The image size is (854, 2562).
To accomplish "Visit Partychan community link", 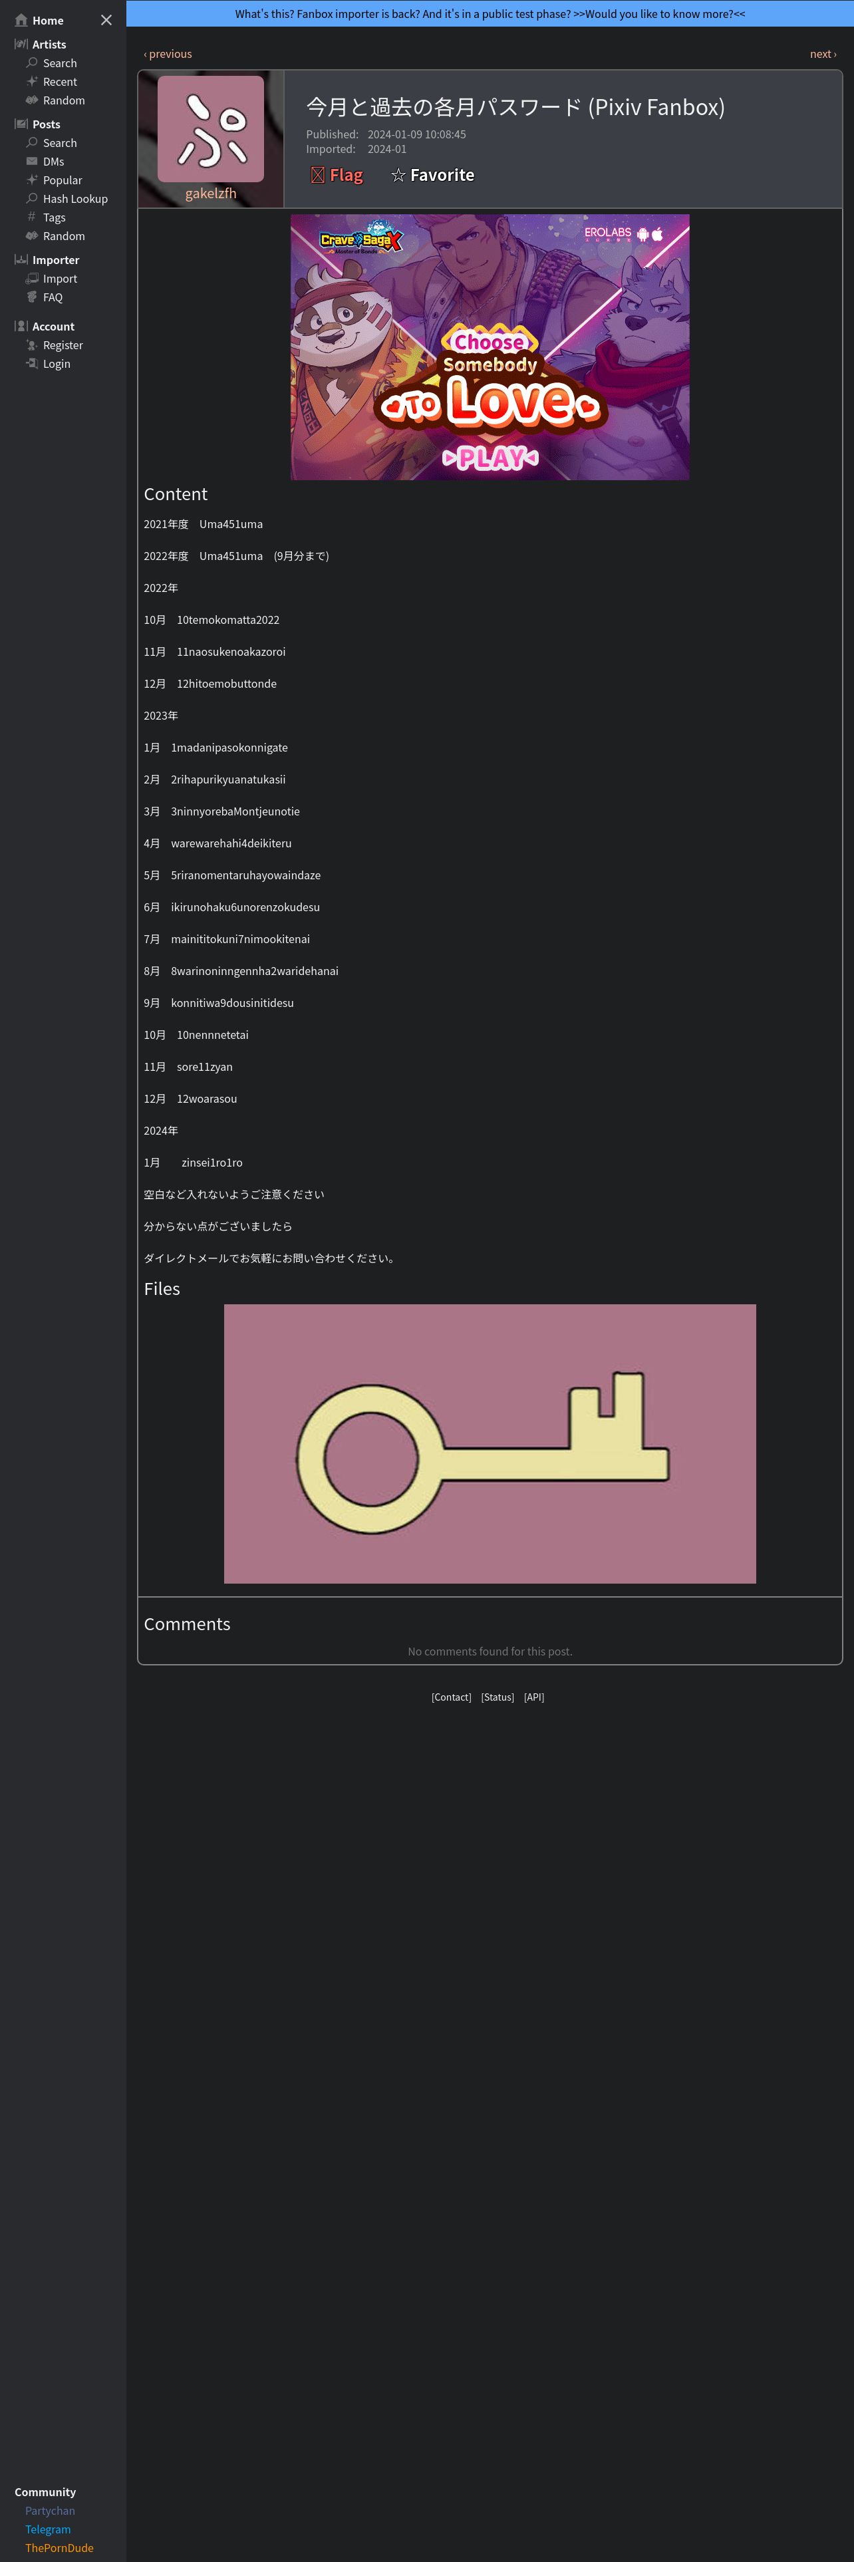I will coord(50,2510).
